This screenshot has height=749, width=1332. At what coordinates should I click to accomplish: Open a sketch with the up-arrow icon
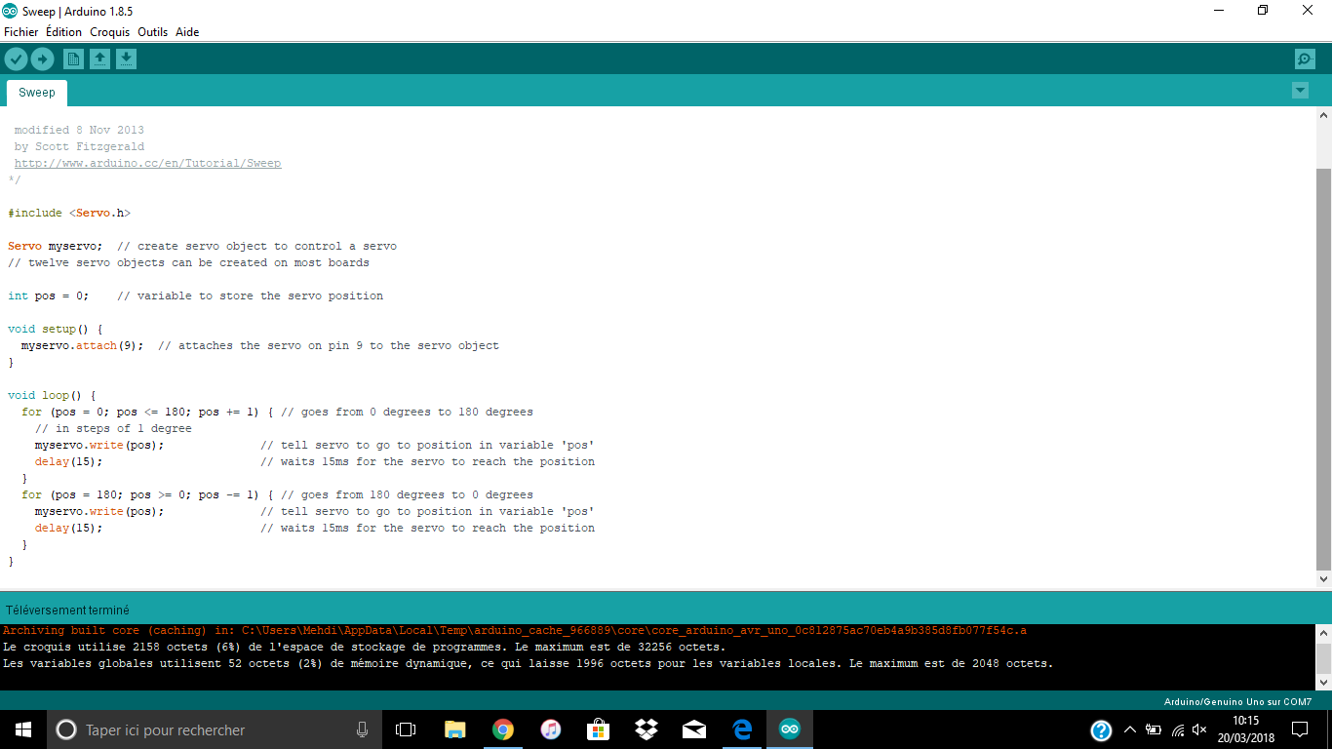coord(99,59)
